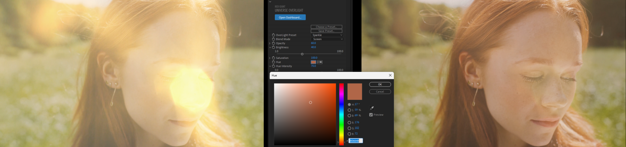Click the hex color input field
The width and height of the screenshot is (626, 147).
356,140
